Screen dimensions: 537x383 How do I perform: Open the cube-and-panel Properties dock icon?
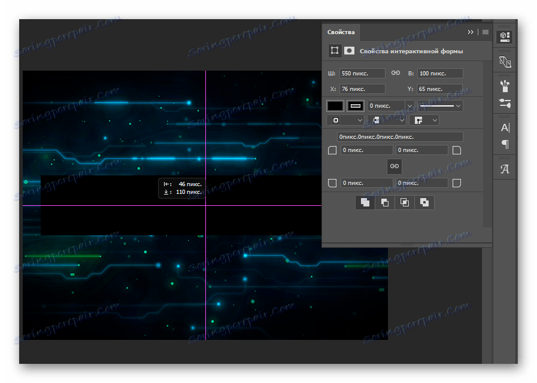[x=505, y=37]
